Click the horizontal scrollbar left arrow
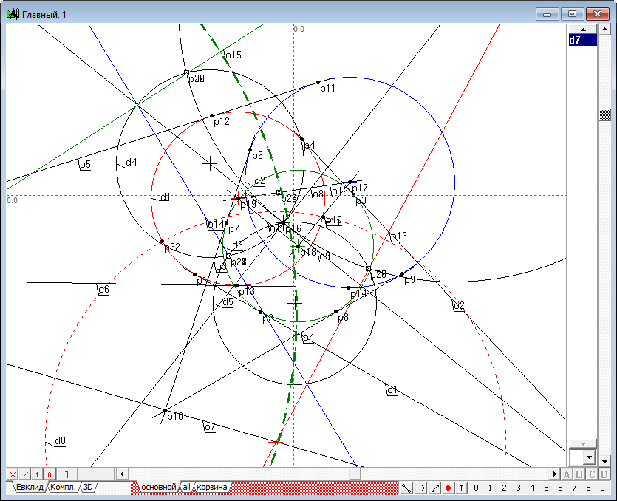 tap(122, 474)
